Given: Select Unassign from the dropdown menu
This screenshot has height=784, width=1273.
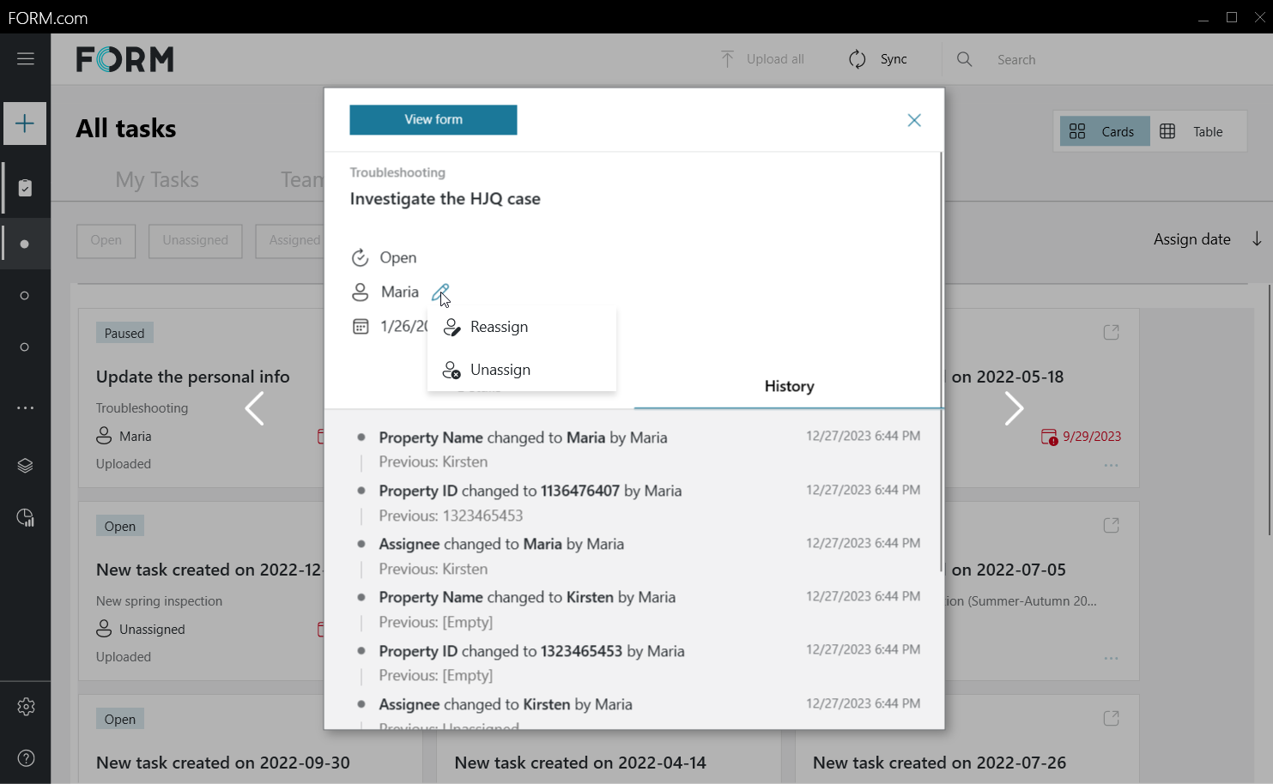Looking at the screenshot, I should 500,370.
